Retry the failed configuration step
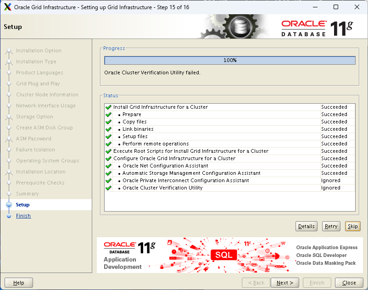 click(x=331, y=226)
